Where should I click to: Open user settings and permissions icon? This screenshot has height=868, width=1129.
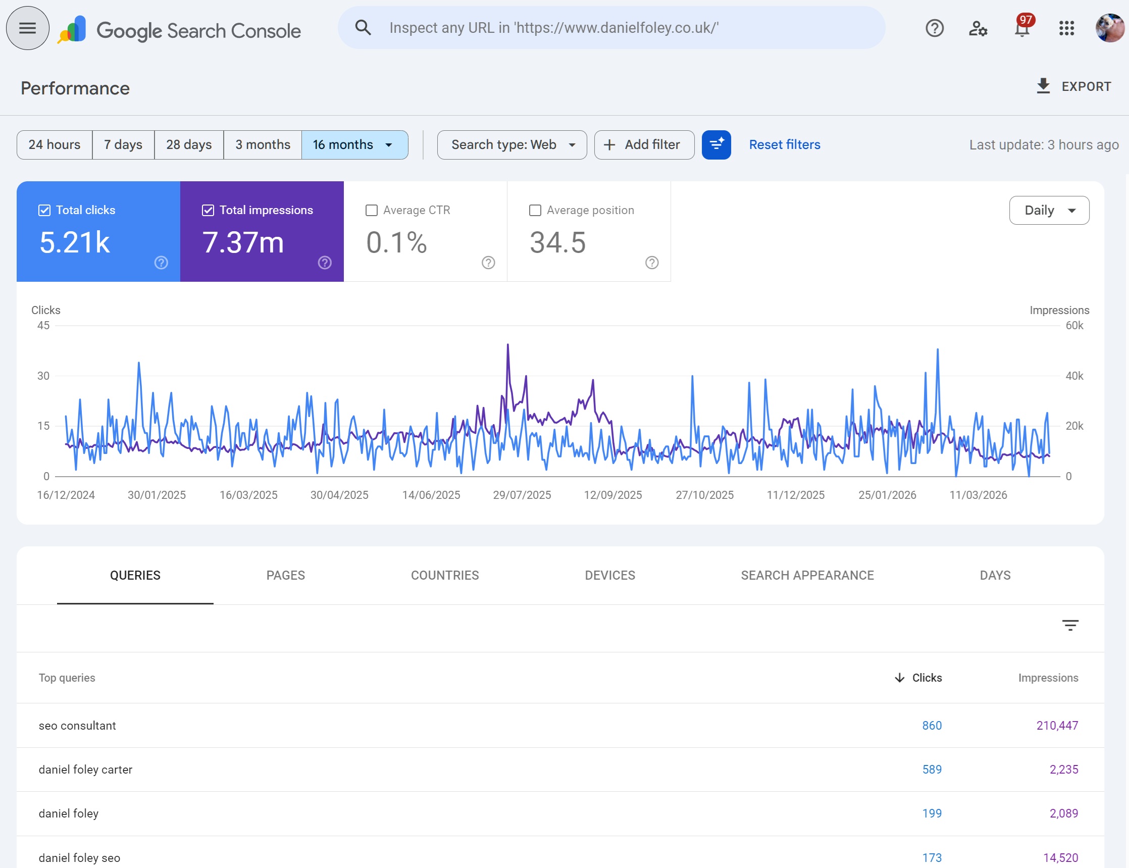click(978, 28)
